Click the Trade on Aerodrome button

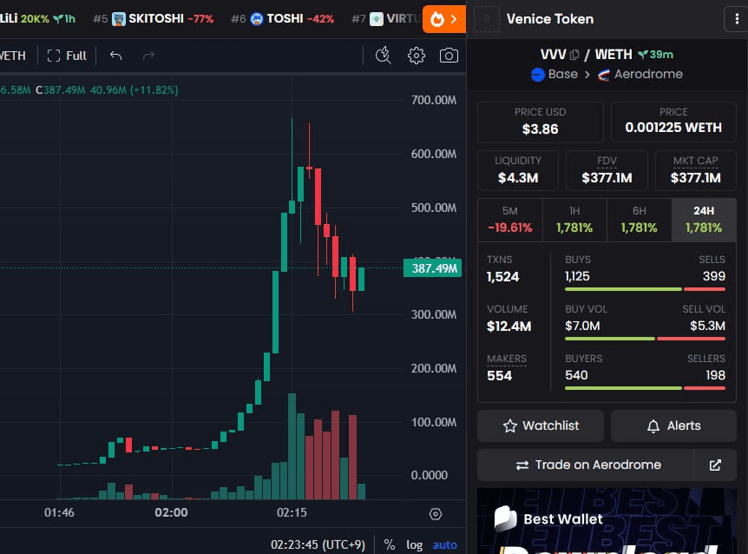pos(586,465)
